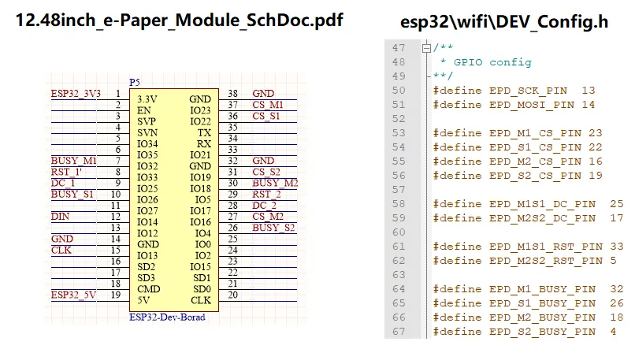The height and width of the screenshot is (349, 635).
Task: Click the EPD_M1_CS_PIN 23 define line
Action: (x=518, y=133)
